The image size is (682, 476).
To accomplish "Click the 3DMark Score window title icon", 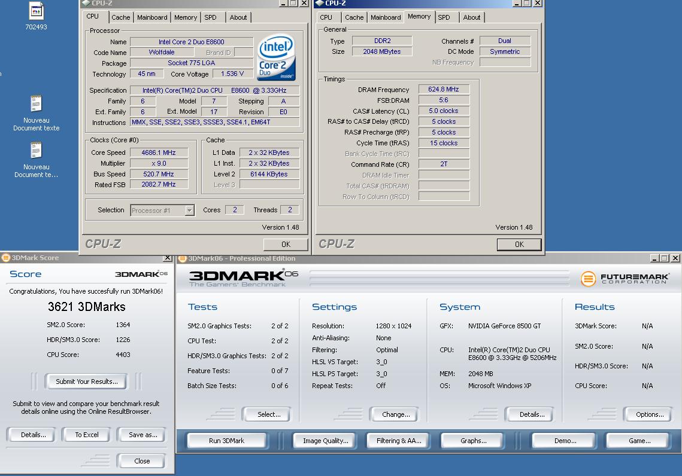I will tap(5, 258).
